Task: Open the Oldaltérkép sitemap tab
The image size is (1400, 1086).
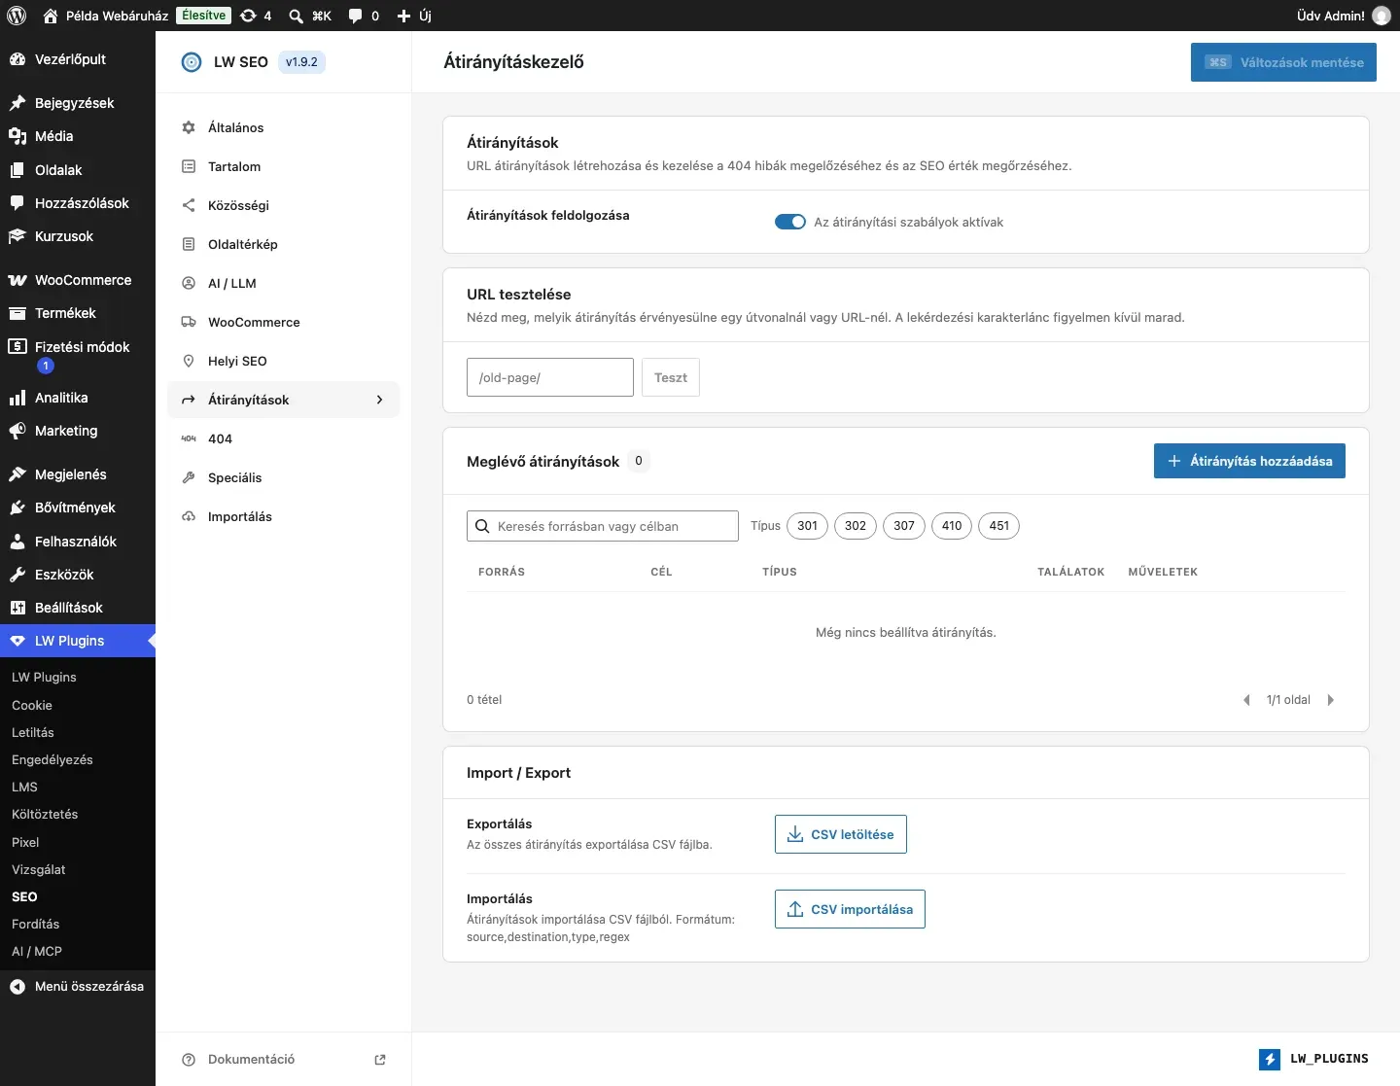Action: (284, 244)
